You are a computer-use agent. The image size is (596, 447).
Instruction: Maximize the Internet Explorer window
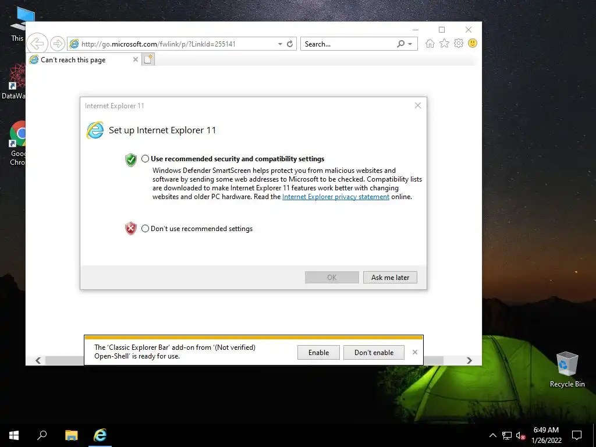442,30
